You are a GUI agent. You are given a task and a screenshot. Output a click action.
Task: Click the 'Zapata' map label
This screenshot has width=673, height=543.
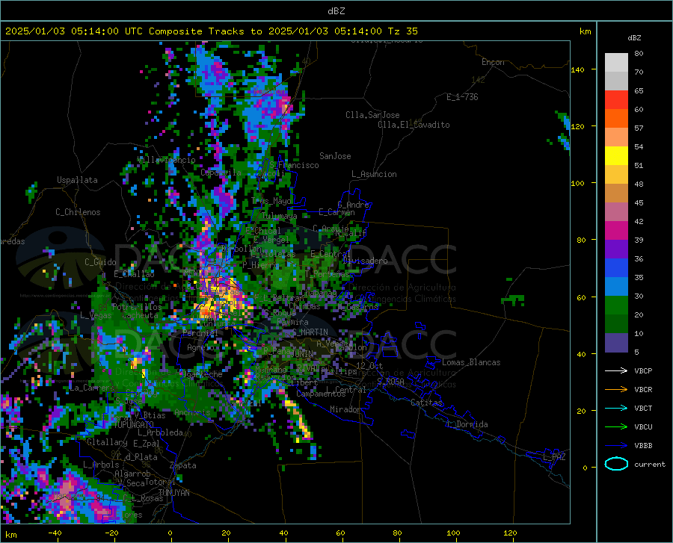coord(182,465)
